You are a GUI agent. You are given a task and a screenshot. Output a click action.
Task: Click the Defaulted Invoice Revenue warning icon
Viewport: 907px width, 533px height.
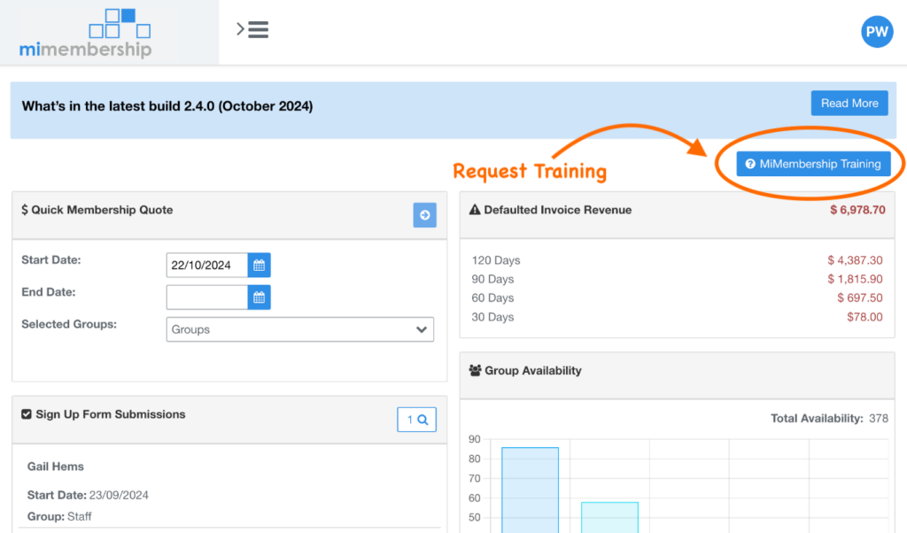(x=475, y=211)
